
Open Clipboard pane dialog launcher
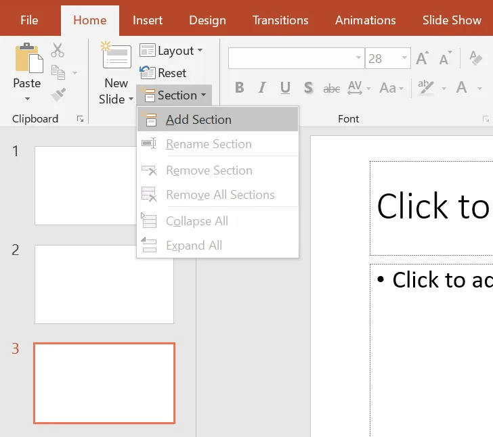tap(80, 119)
